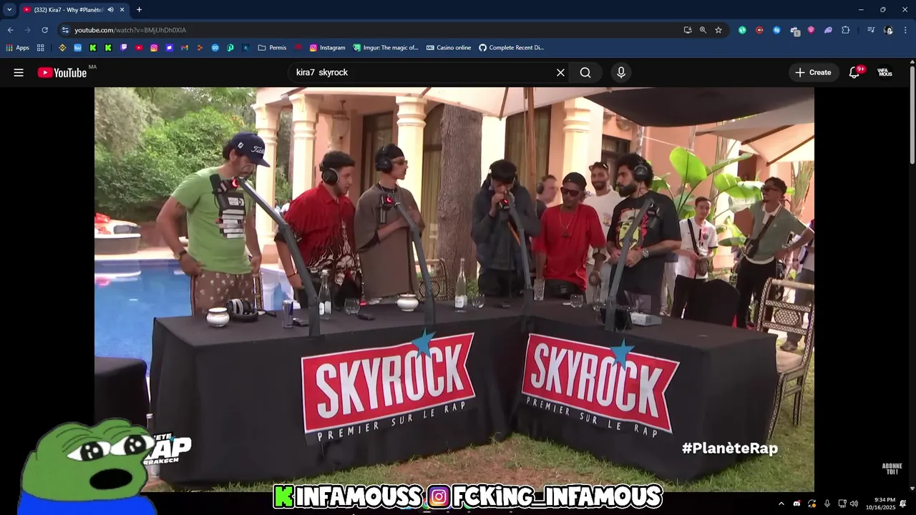Open YouTube notifications bell

[854, 72]
